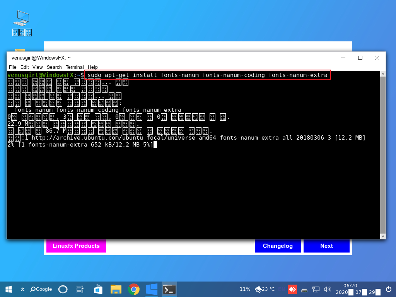Open the Windows start menu
396x297 pixels.
[9, 289]
